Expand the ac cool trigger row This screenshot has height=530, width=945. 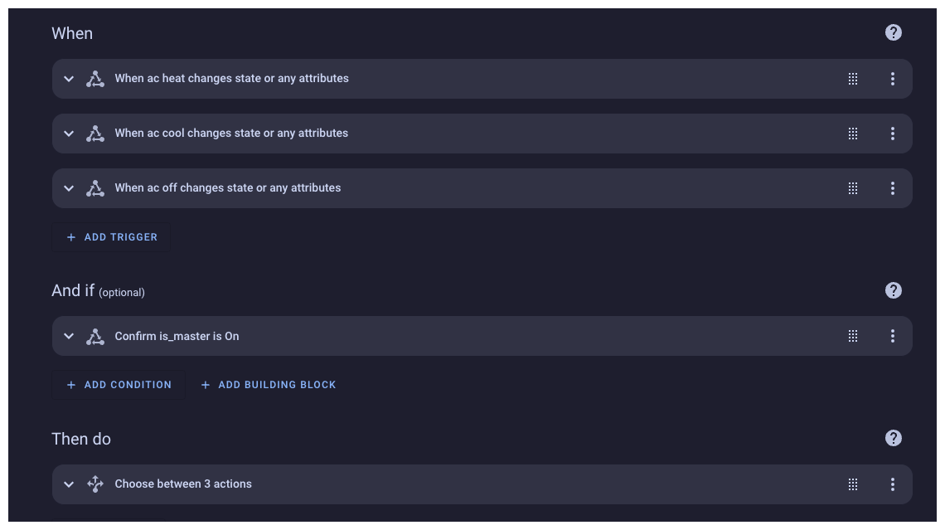point(69,134)
